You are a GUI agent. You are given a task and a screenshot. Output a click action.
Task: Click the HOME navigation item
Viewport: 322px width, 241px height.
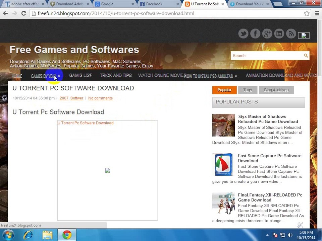click(17, 76)
